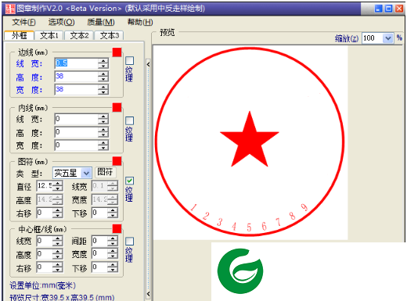Collapse panel with lower splitter arrow
The width and height of the screenshot is (407, 301).
click(x=148, y=294)
